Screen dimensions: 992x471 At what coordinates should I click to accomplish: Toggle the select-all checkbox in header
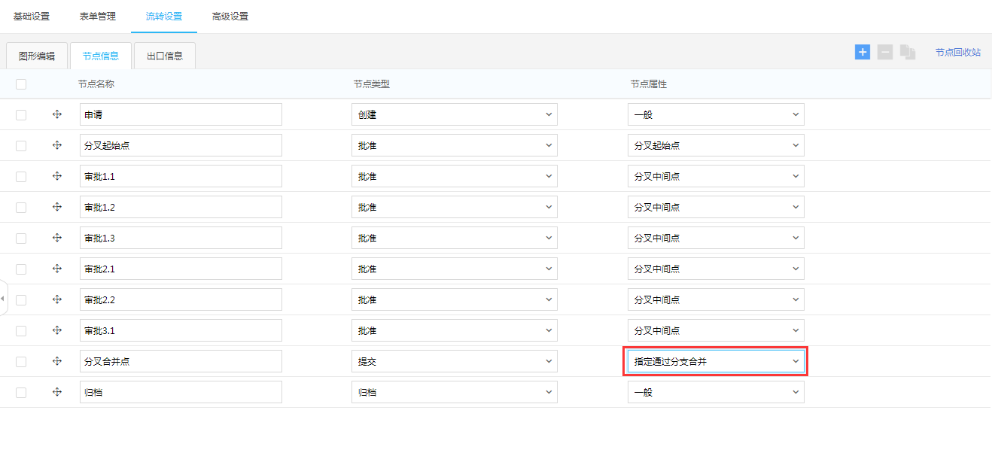pyautogui.click(x=21, y=84)
